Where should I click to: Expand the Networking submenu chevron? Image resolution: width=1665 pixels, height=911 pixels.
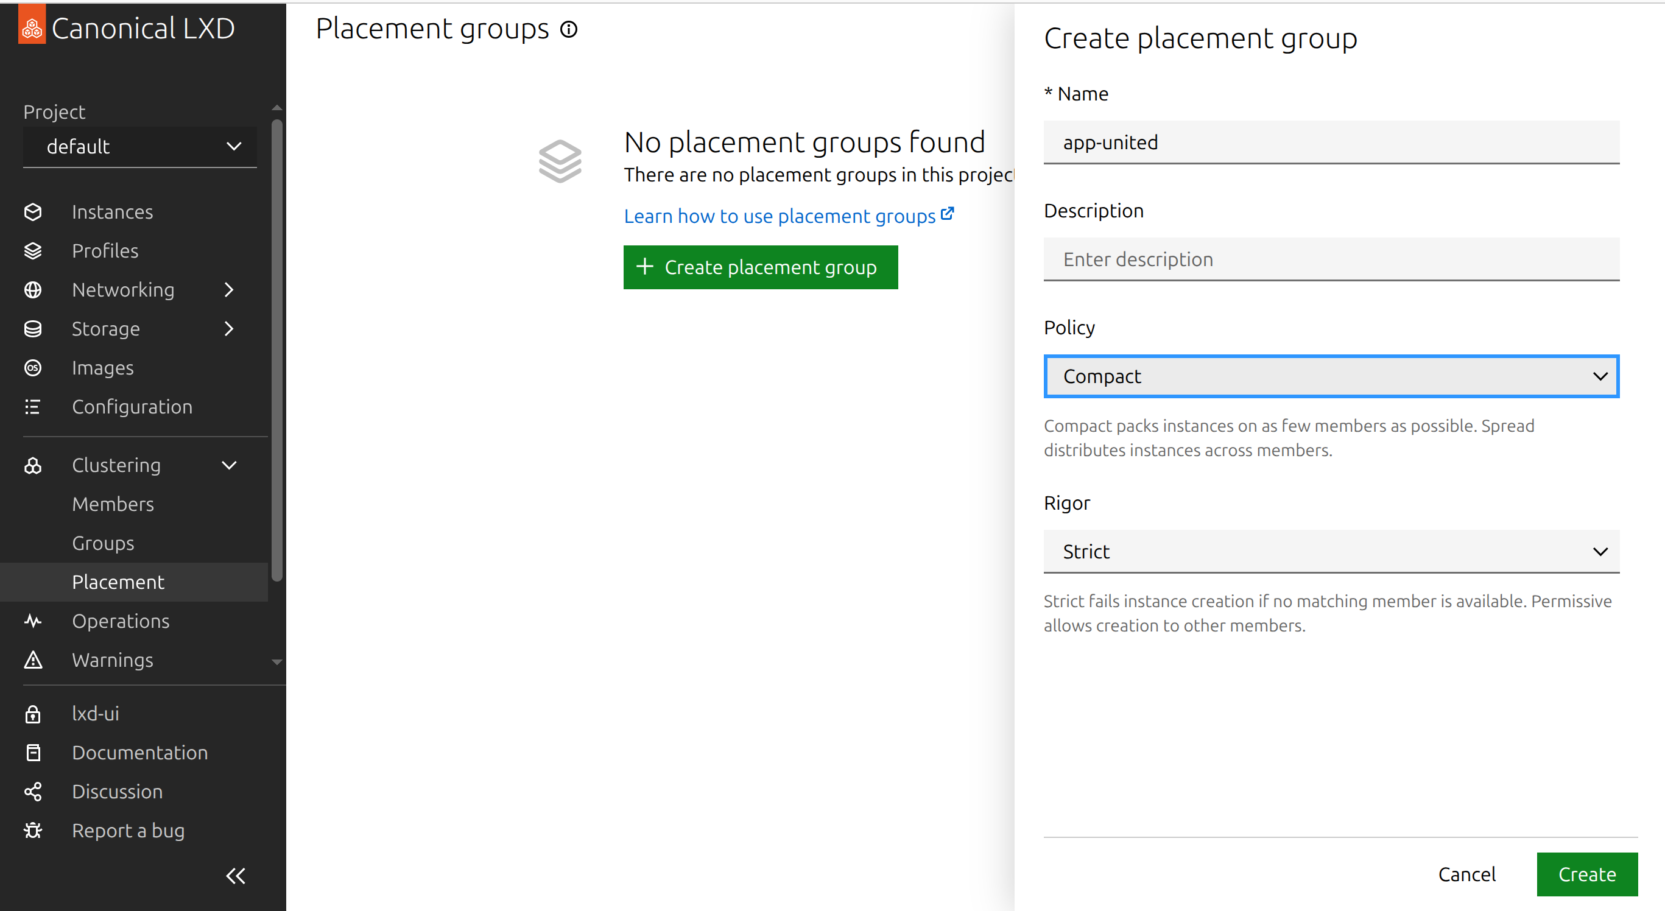[229, 289]
